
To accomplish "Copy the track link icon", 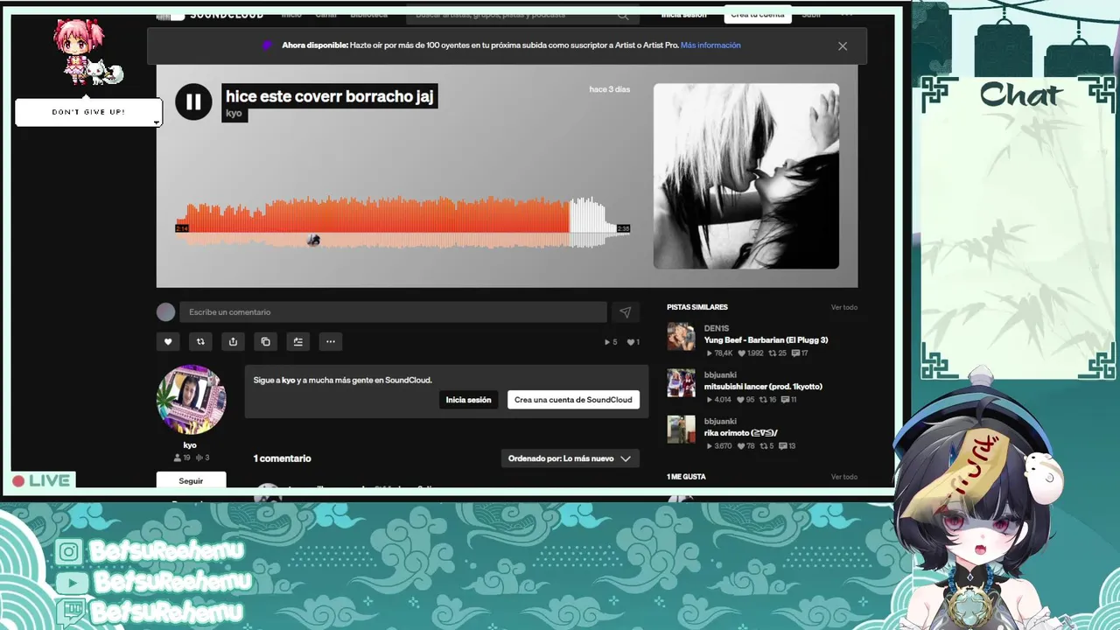I will pos(266,341).
